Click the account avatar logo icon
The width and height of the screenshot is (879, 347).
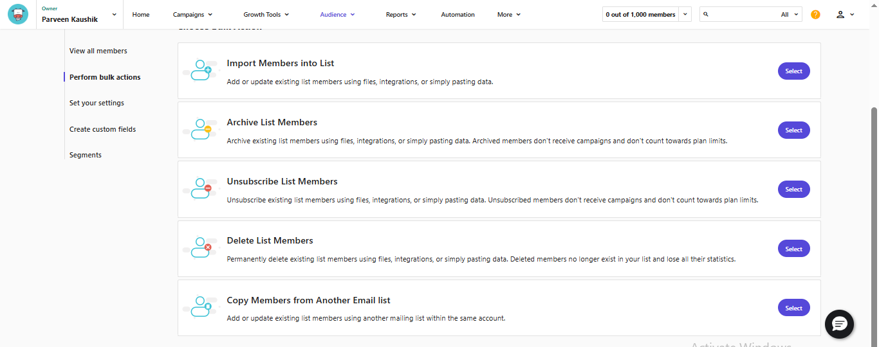18,14
